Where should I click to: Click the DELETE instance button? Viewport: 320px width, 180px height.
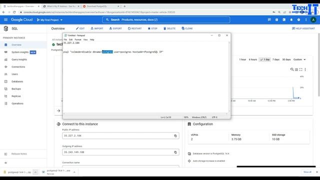[169, 28]
